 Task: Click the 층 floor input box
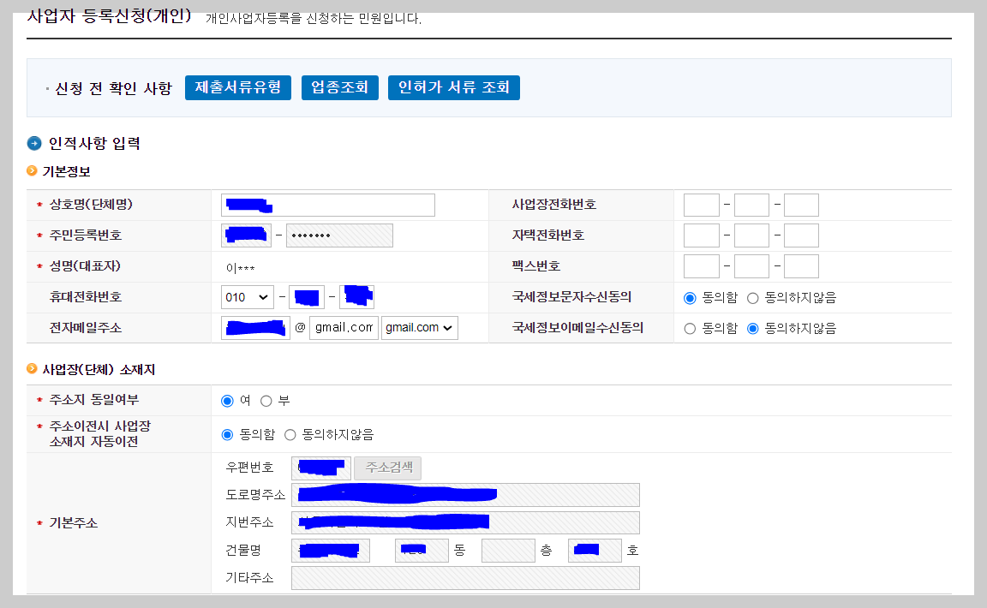point(507,550)
